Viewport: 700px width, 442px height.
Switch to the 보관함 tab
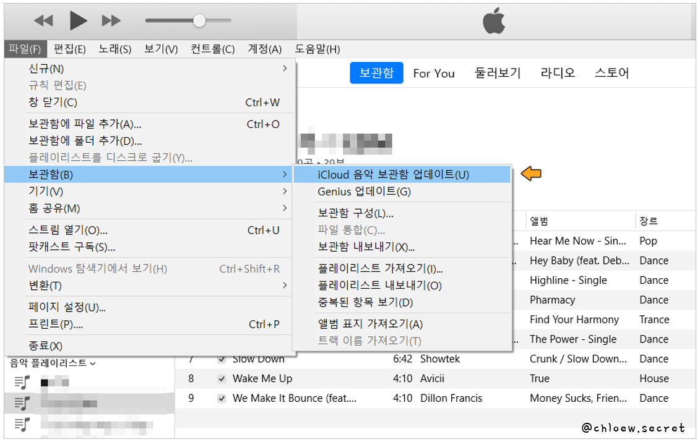click(x=376, y=73)
